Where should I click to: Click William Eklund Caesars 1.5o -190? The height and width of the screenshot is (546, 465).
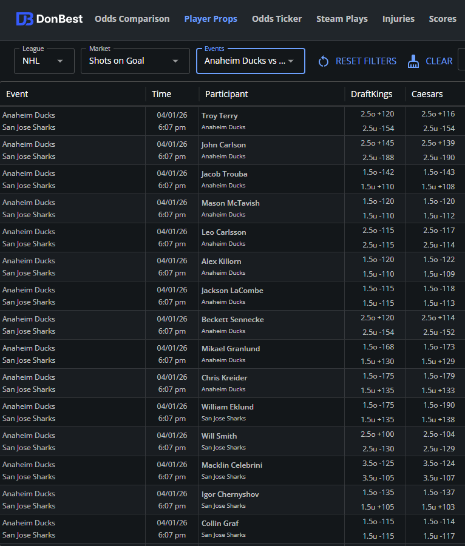[x=439, y=405]
